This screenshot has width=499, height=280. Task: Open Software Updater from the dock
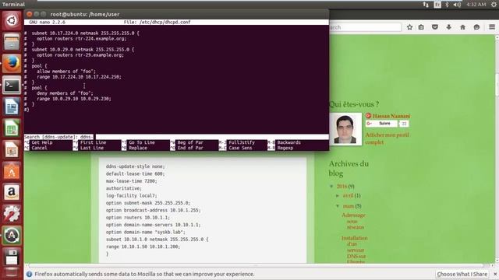(x=12, y=236)
